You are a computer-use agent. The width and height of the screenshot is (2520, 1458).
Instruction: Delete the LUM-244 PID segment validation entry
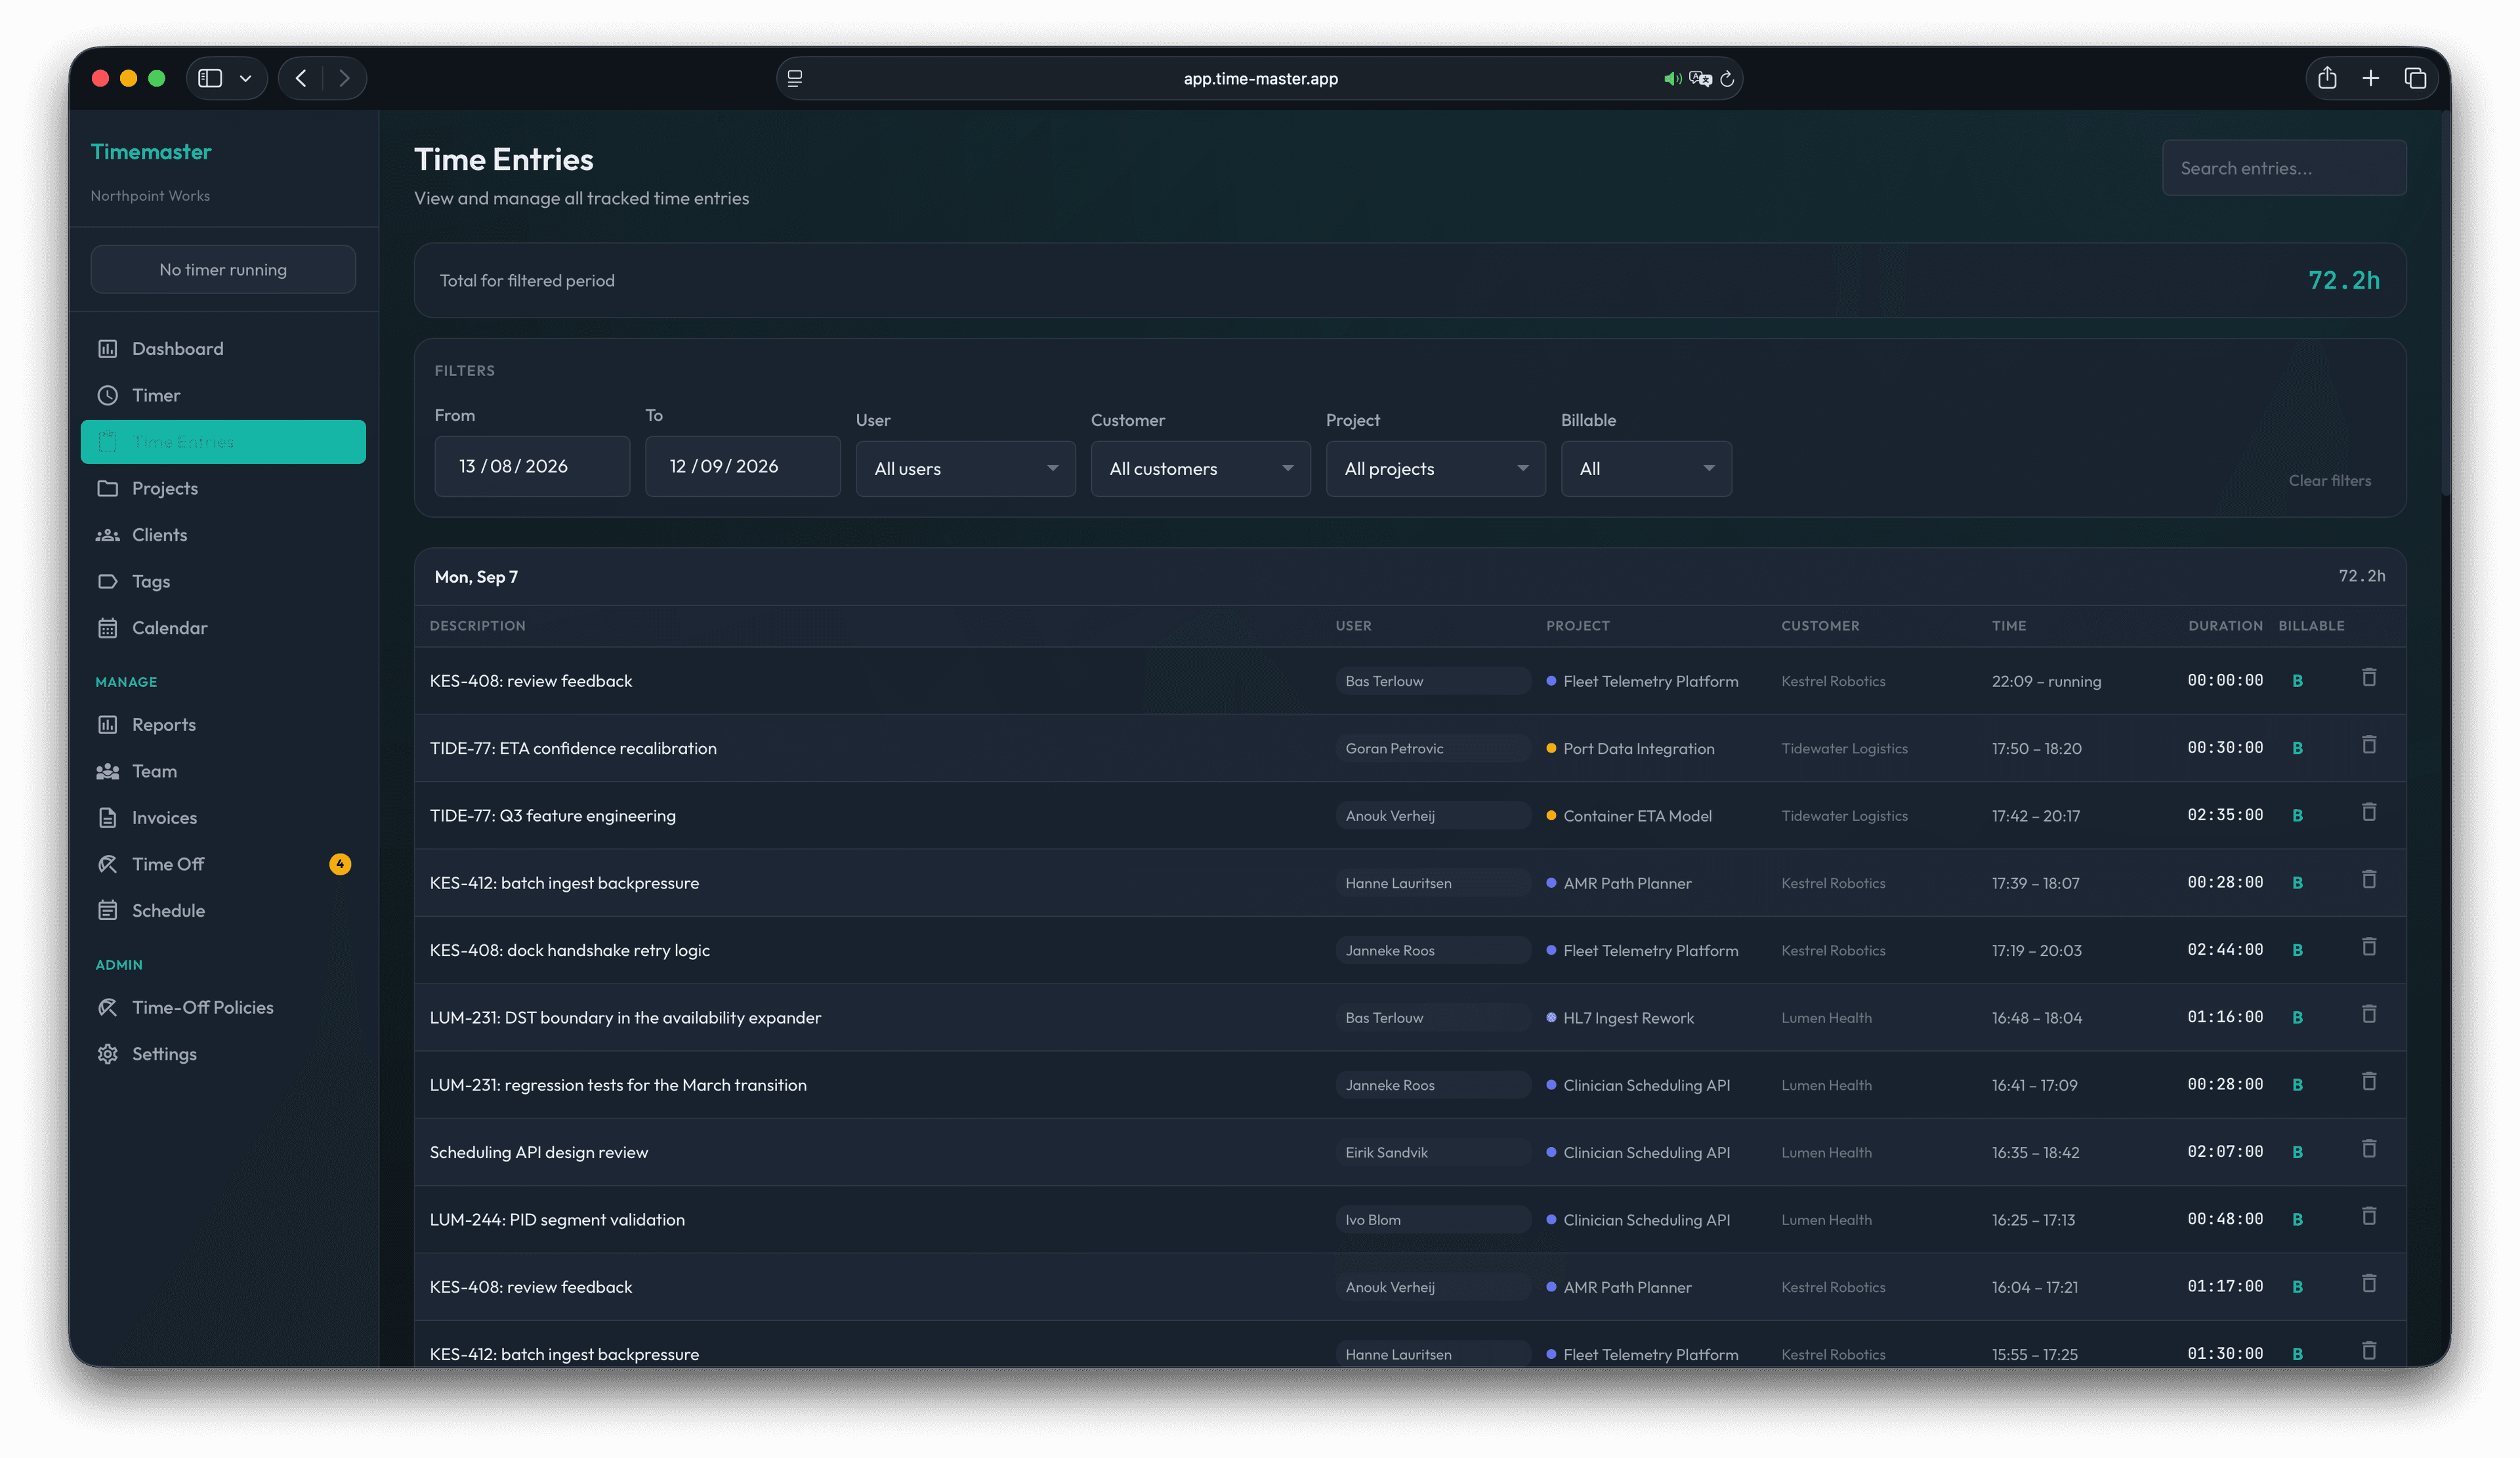[2368, 1217]
